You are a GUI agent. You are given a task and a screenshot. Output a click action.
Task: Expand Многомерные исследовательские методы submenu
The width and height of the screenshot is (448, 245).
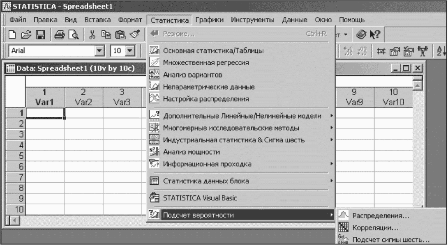(x=240, y=128)
